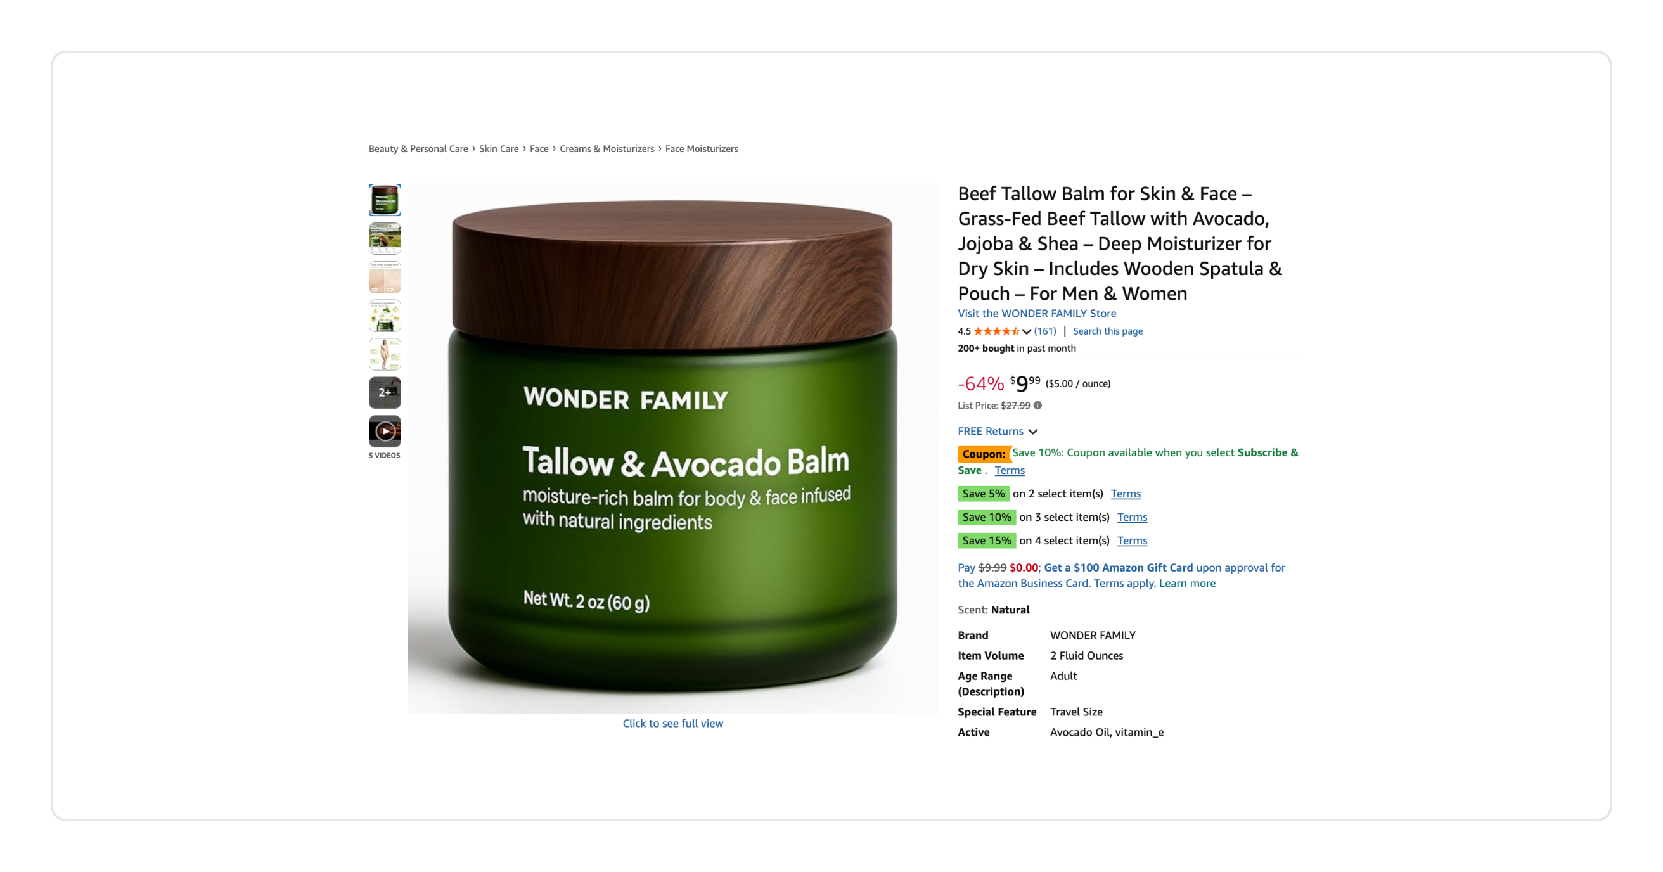This screenshot has width=1663, height=872.
Task: Select the grass-fed cow pasture thumbnail
Action: [x=385, y=238]
